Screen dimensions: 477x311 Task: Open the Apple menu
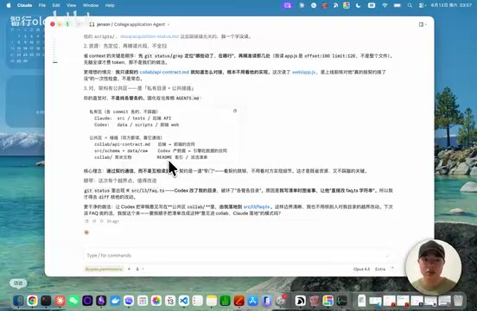[x=9, y=5]
